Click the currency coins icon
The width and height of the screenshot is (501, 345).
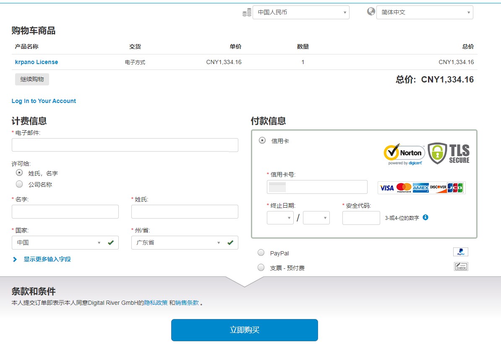pyautogui.click(x=247, y=13)
